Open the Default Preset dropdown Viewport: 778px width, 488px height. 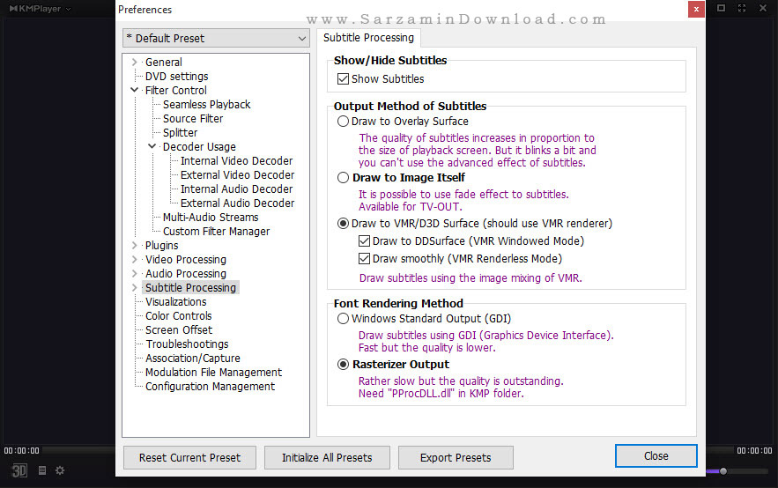click(217, 38)
